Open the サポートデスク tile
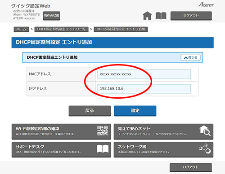Image resolution: width=225 pixels, height=174 pixels. [61, 149]
